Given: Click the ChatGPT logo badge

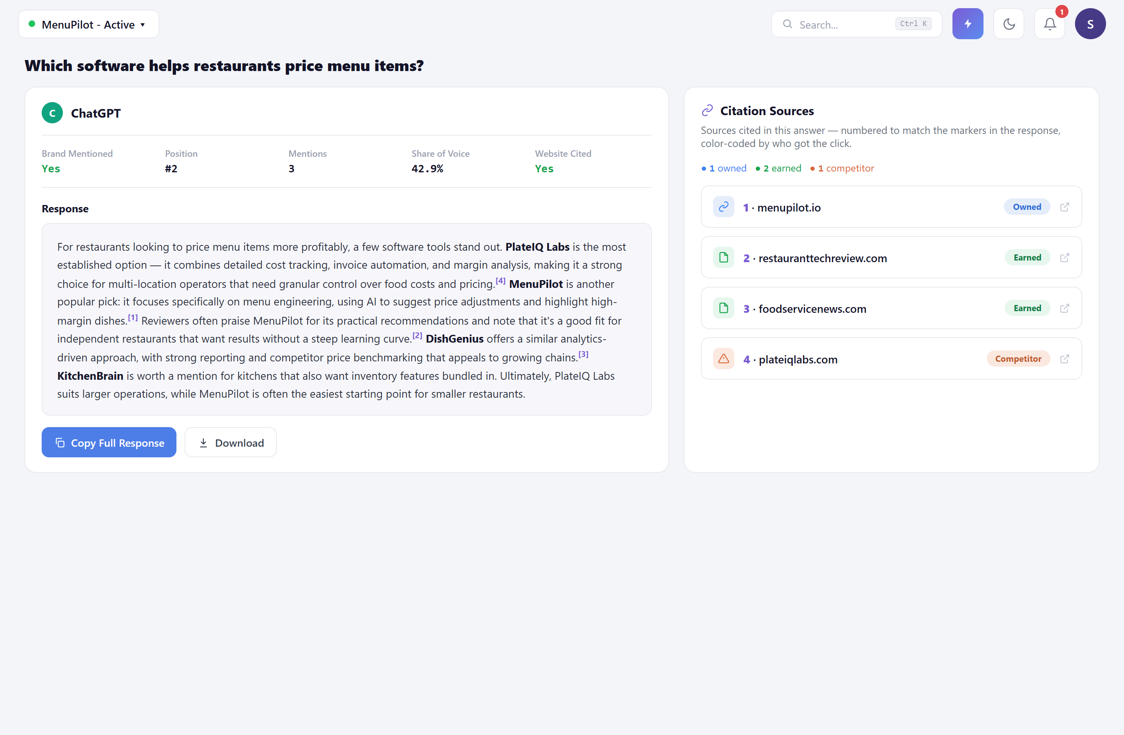Looking at the screenshot, I should [x=52, y=113].
